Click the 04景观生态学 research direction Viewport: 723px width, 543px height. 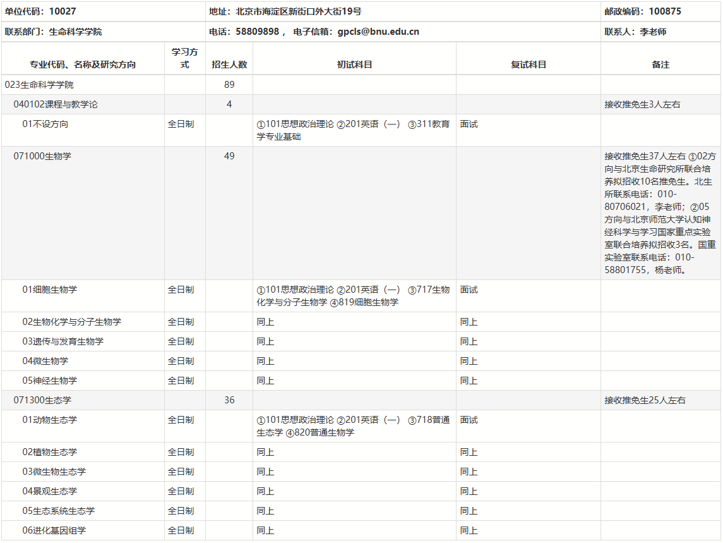pyautogui.click(x=50, y=491)
